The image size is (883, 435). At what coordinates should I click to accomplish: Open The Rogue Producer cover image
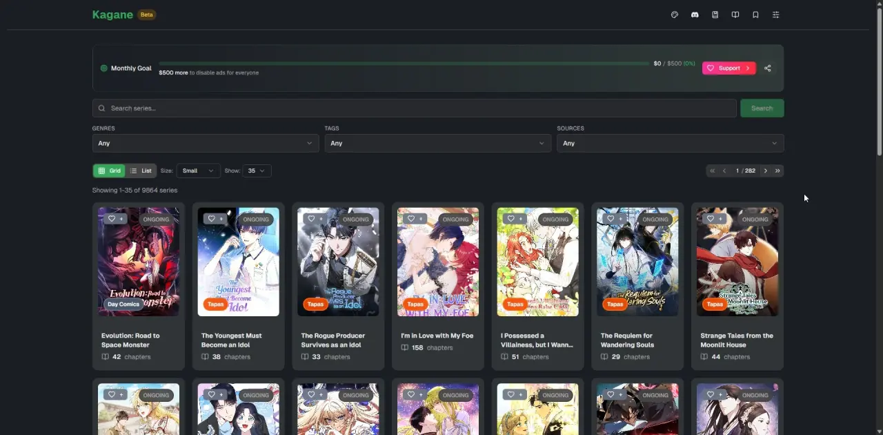coord(338,262)
